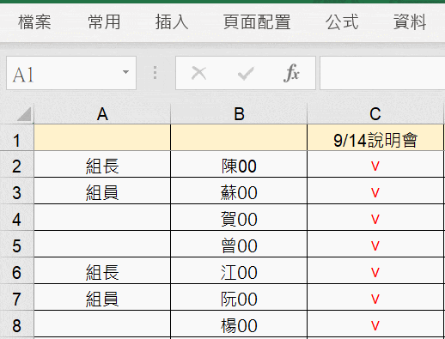Select cell containing 楊00
445x339 pixels.
pos(239,324)
